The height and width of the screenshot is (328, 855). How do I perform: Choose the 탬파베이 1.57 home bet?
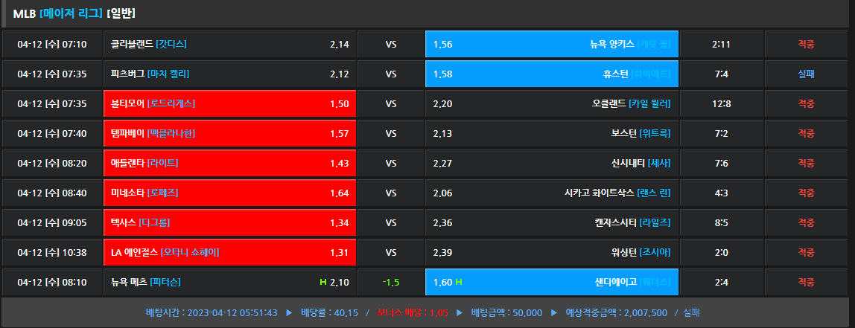(x=230, y=133)
